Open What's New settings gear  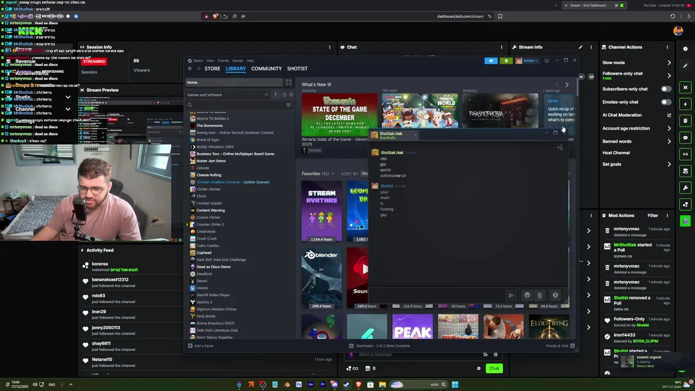tap(329, 85)
